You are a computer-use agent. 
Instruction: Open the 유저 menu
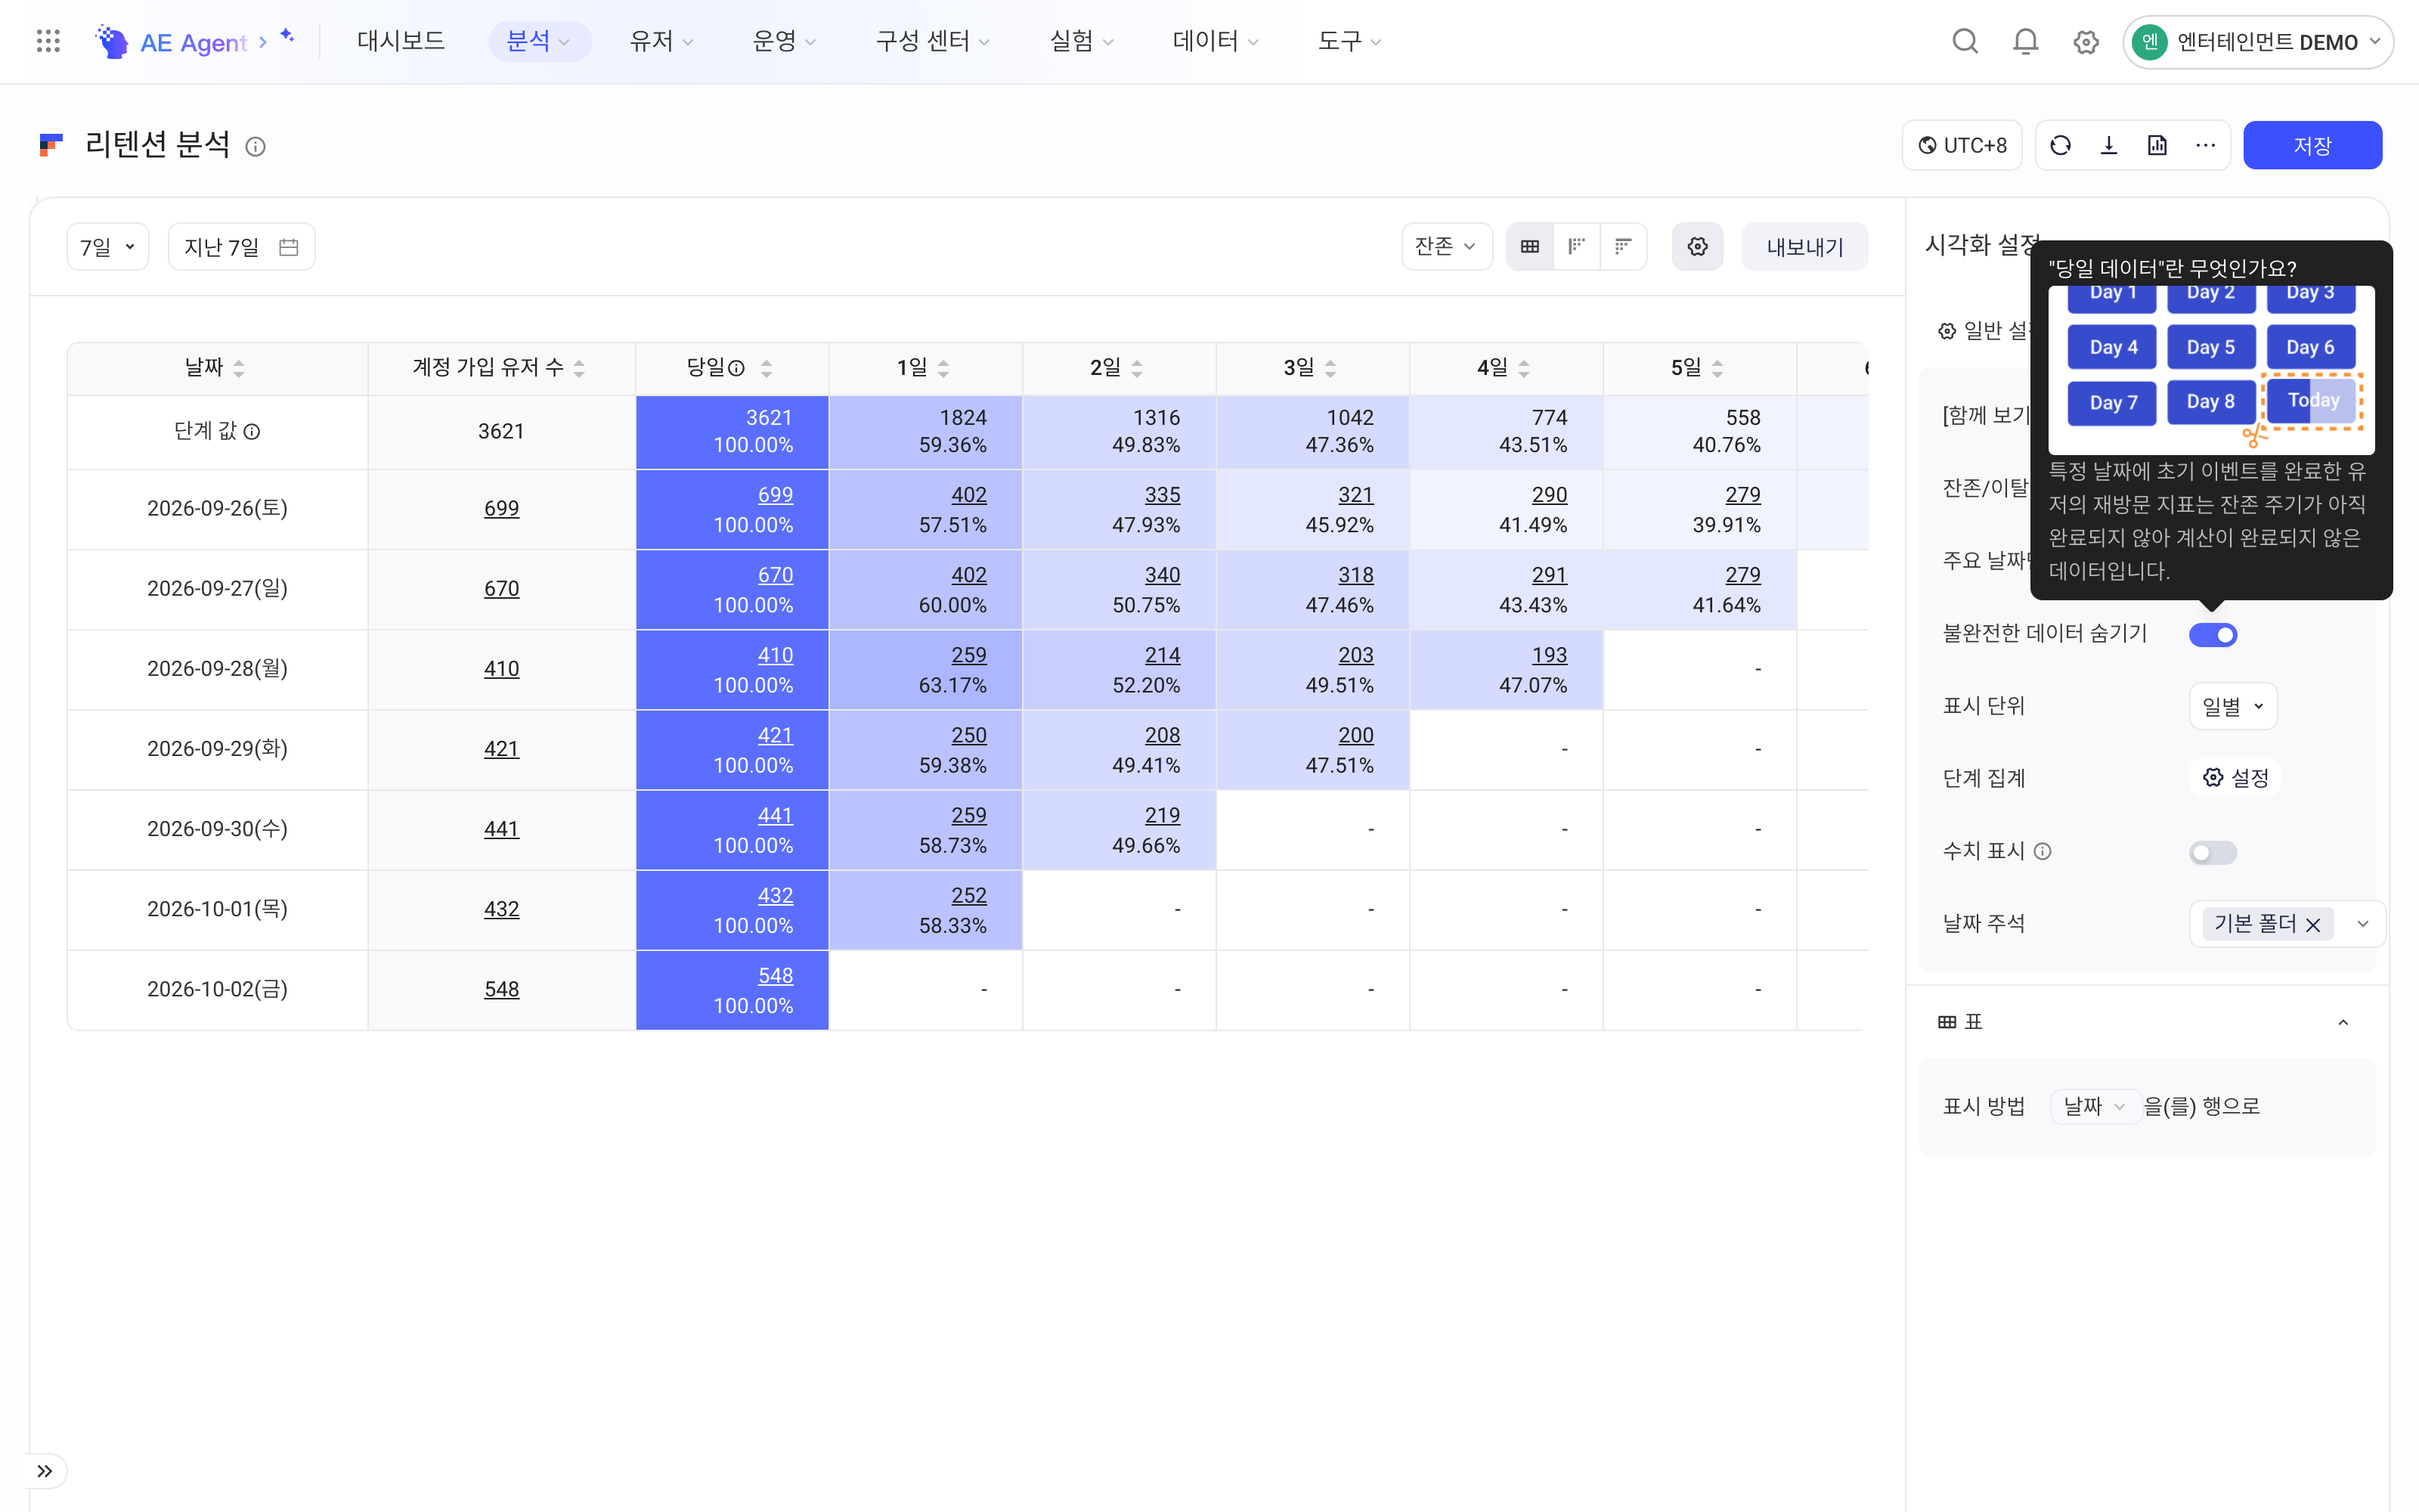[x=661, y=41]
